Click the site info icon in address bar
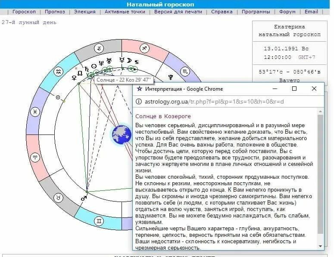The height and width of the screenshot is (257, 334). 139,101
